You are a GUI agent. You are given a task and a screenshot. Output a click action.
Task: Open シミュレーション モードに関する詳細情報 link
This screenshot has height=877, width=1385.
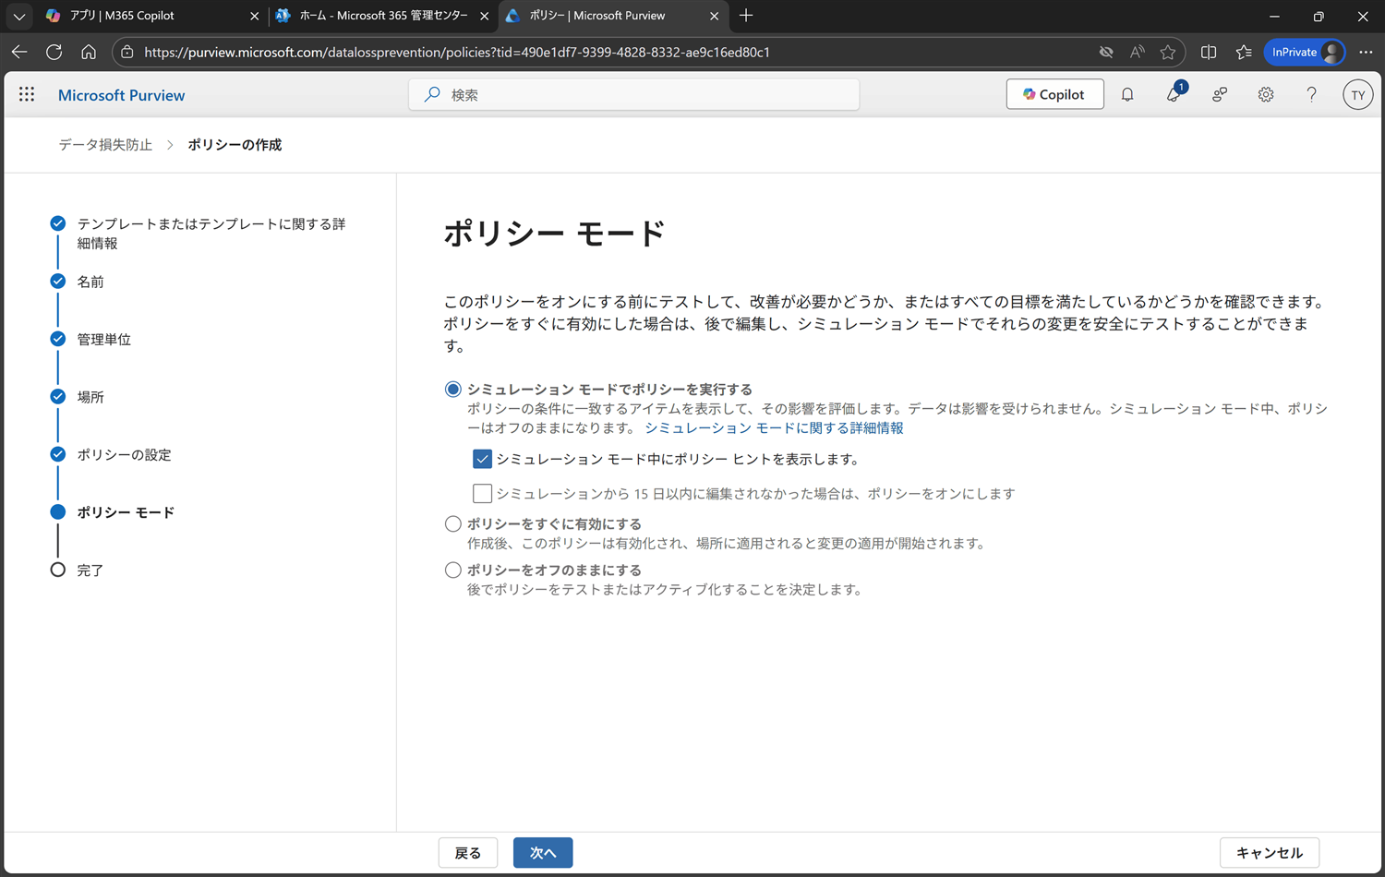pyautogui.click(x=774, y=428)
